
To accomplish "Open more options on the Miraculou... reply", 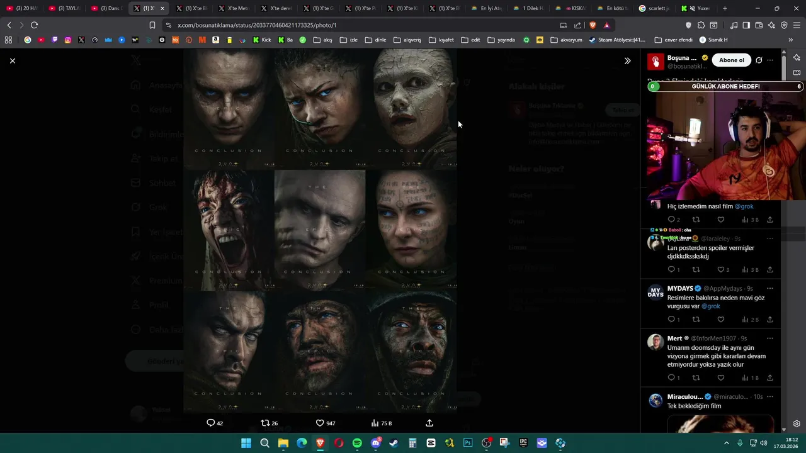I will pyautogui.click(x=770, y=397).
